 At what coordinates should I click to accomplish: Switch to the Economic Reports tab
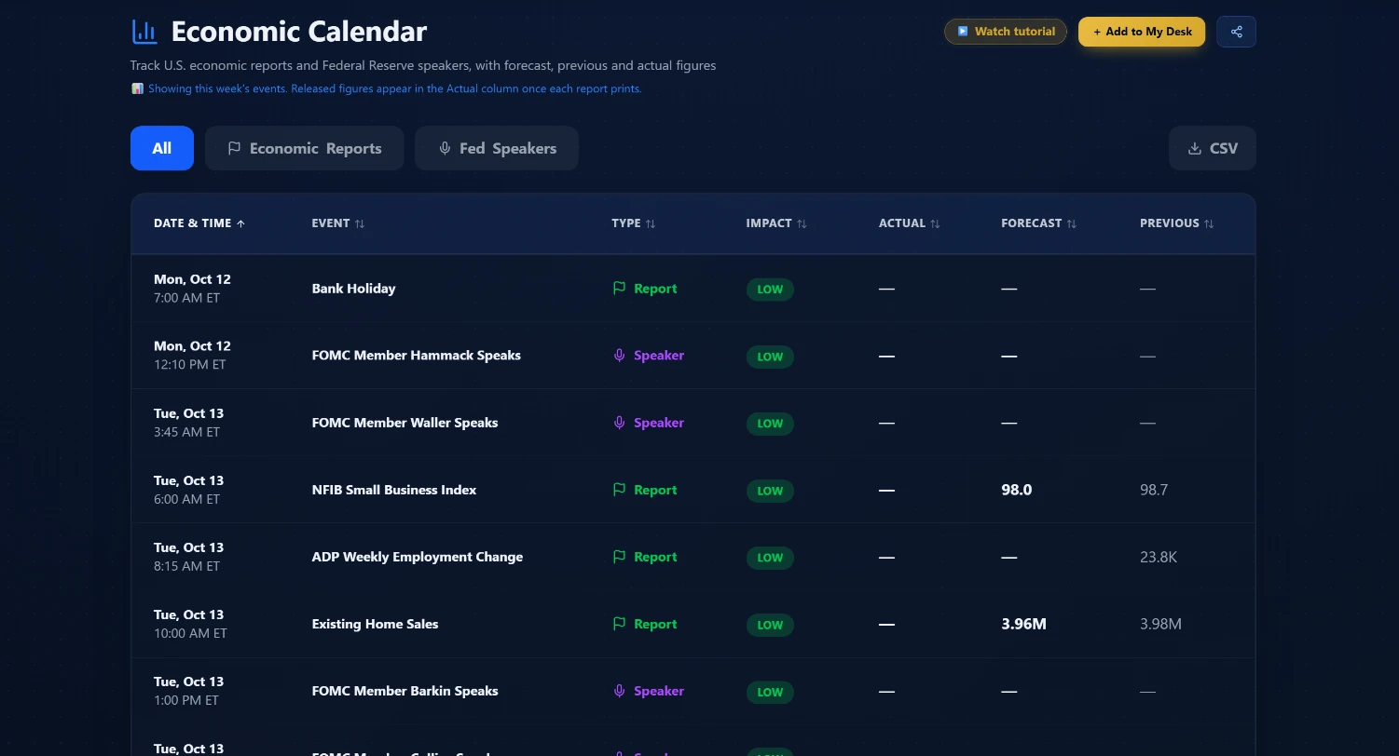[x=304, y=148]
